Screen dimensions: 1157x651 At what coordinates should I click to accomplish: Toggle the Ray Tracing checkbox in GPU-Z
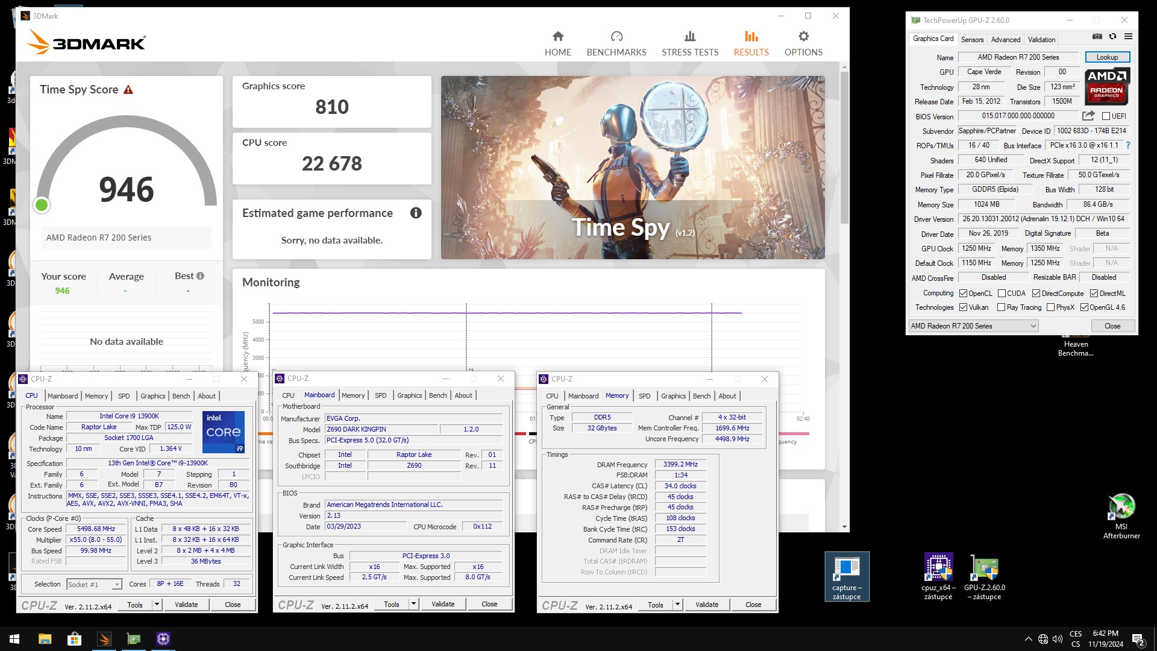1001,307
